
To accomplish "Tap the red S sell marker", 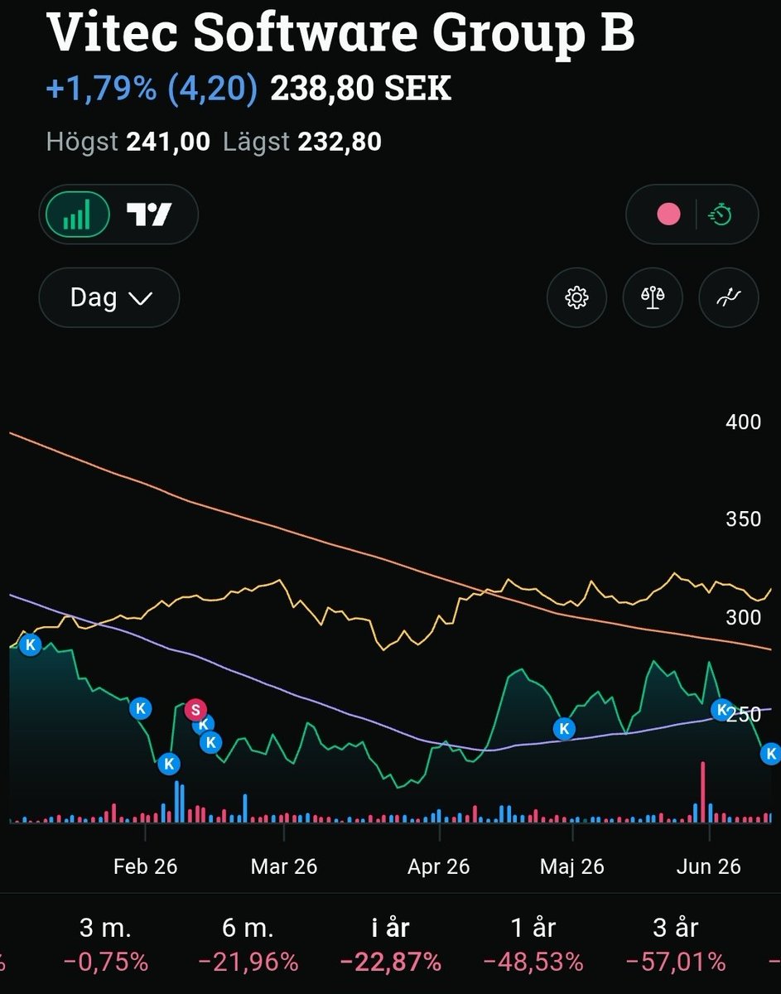I will pos(195,709).
